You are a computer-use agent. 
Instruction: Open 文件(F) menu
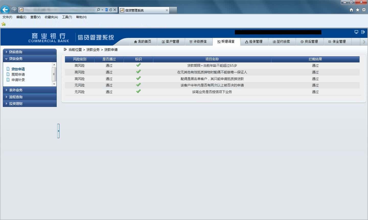click(x=7, y=17)
